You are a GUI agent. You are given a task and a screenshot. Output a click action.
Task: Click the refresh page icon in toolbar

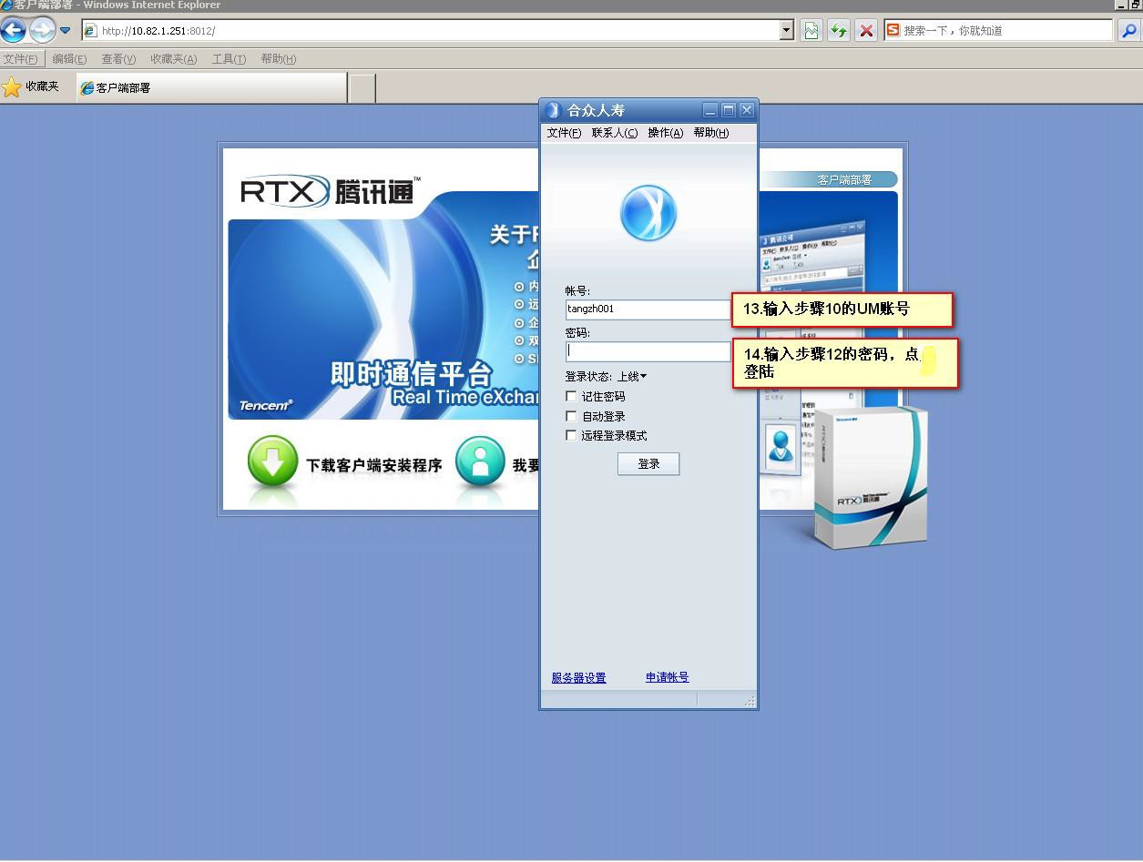pyautogui.click(x=839, y=31)
